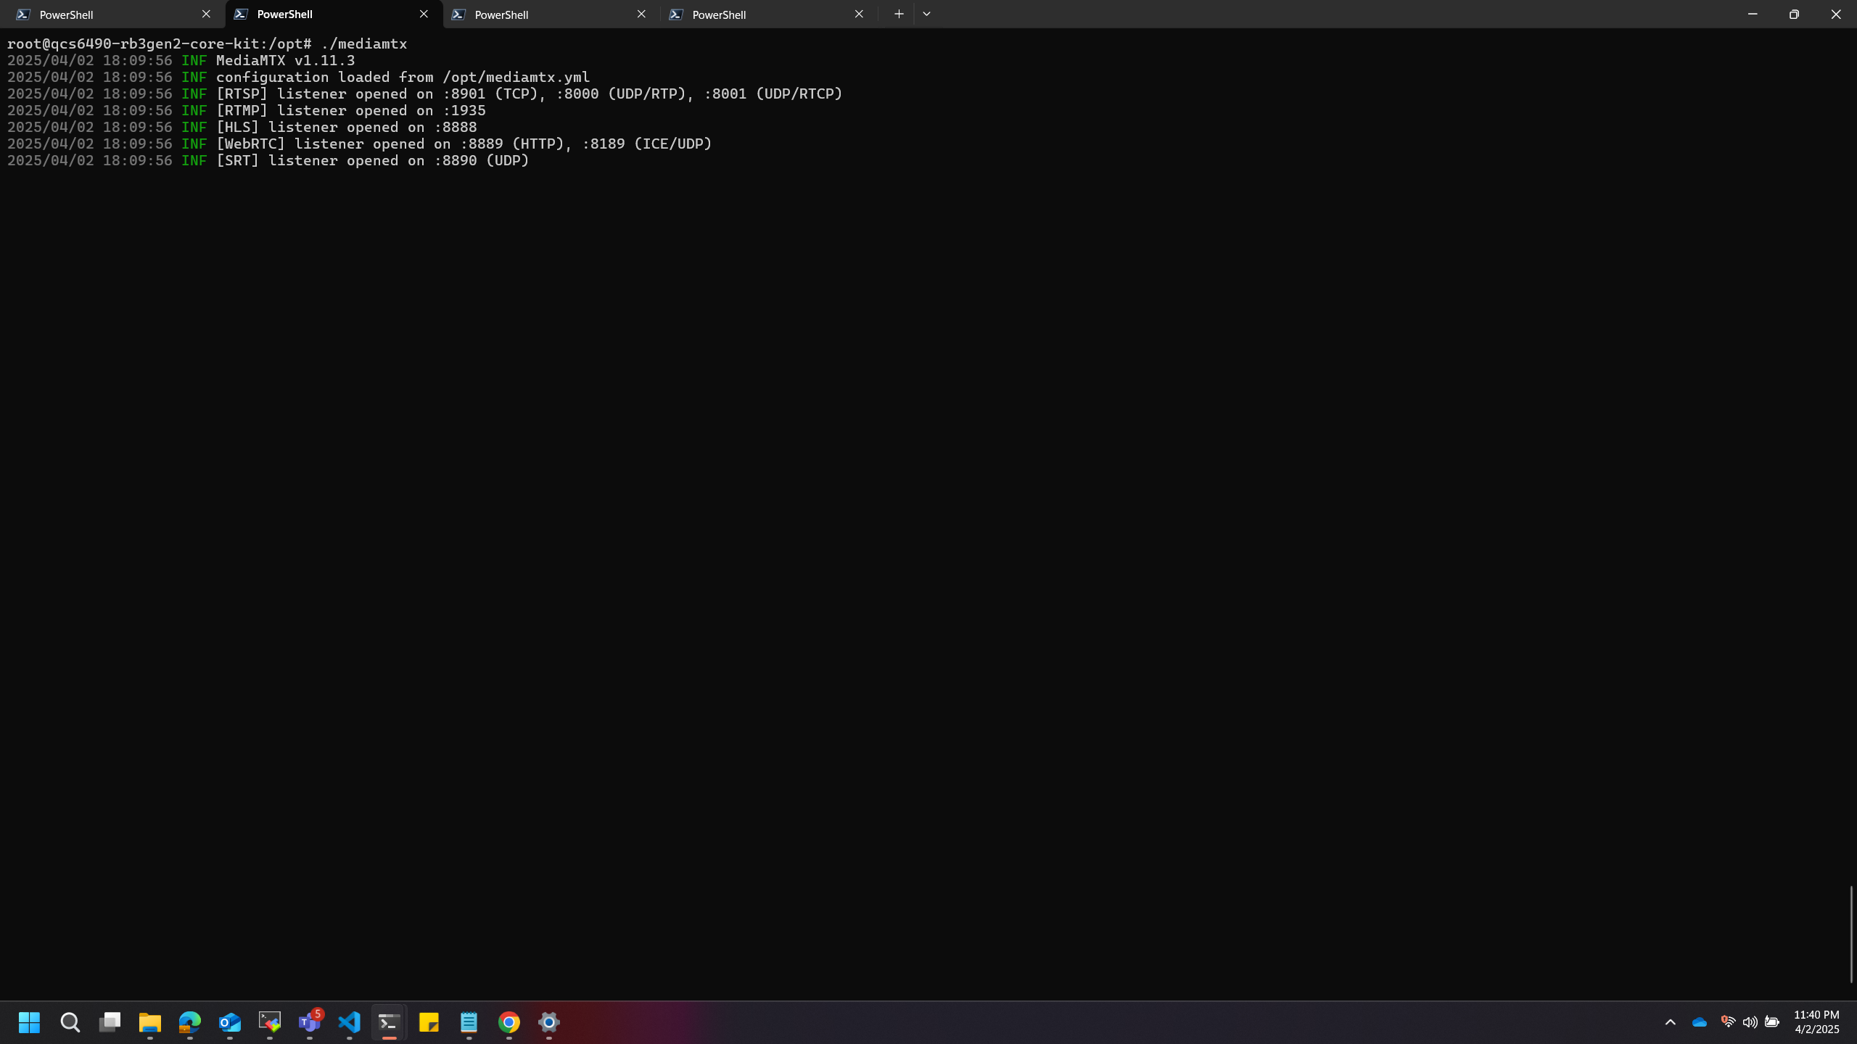The height and width of the screenshot is (1044, 1857).
Task: Click the '[SRT] listener opened on :8890' line
Action: coord(268,160)
